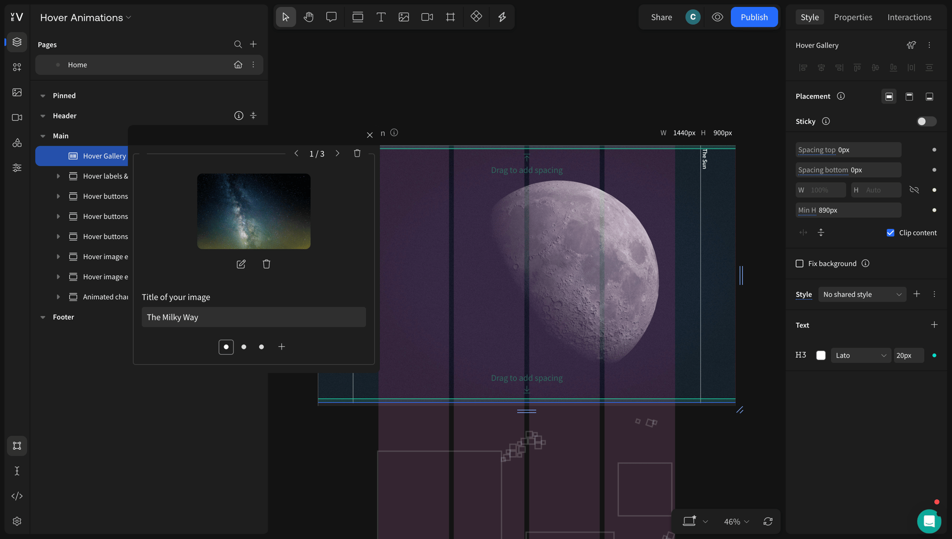This screenshot has height=539, width=952.
Task: Open the image assets sidebar panel
Action: (17, 92)
